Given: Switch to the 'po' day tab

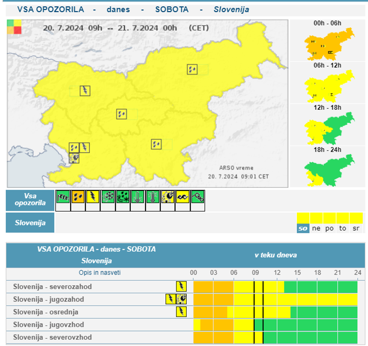Looking at the screenshot, I should click(330, 228).
